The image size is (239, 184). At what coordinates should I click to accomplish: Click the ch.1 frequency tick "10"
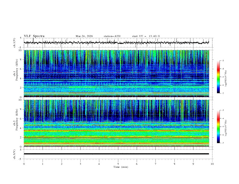click(21, 50)
